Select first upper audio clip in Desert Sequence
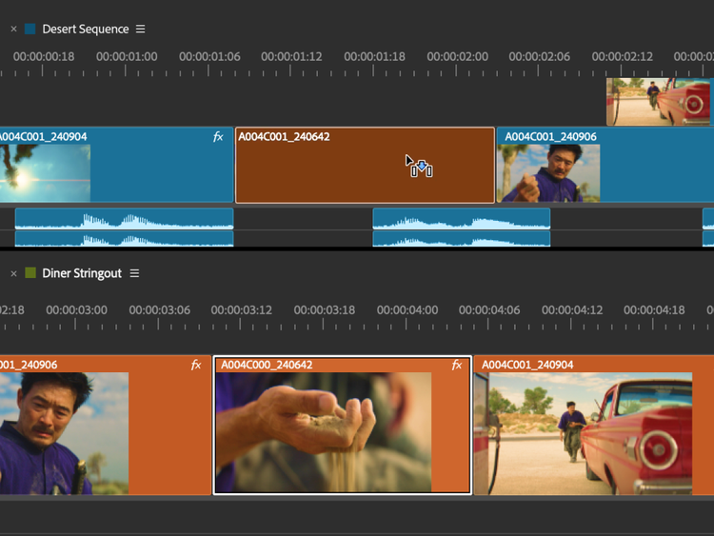The width and height of the screenshot is (714, 536). point(125,219)
